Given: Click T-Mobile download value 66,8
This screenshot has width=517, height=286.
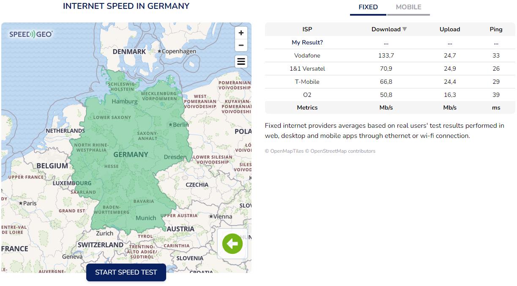Looking at the screenshot, I should click(386, 82).
